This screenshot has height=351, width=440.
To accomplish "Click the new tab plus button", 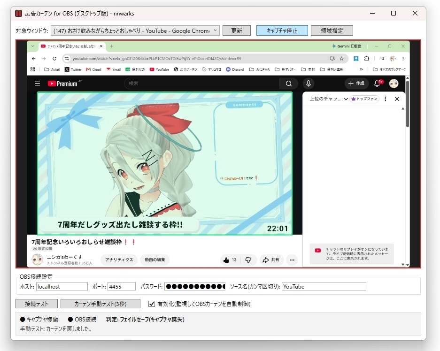I will pyautogui.click(x=111, y=46).
